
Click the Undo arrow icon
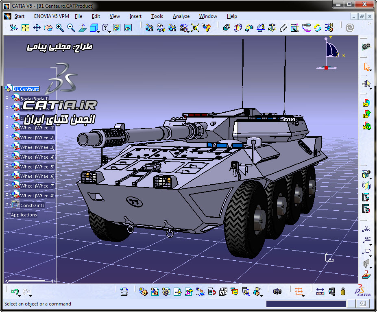pos(15,291)
